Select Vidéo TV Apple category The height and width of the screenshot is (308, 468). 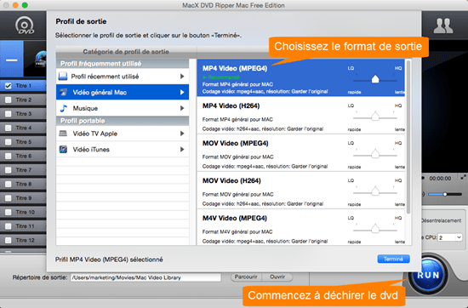(123, 134)
